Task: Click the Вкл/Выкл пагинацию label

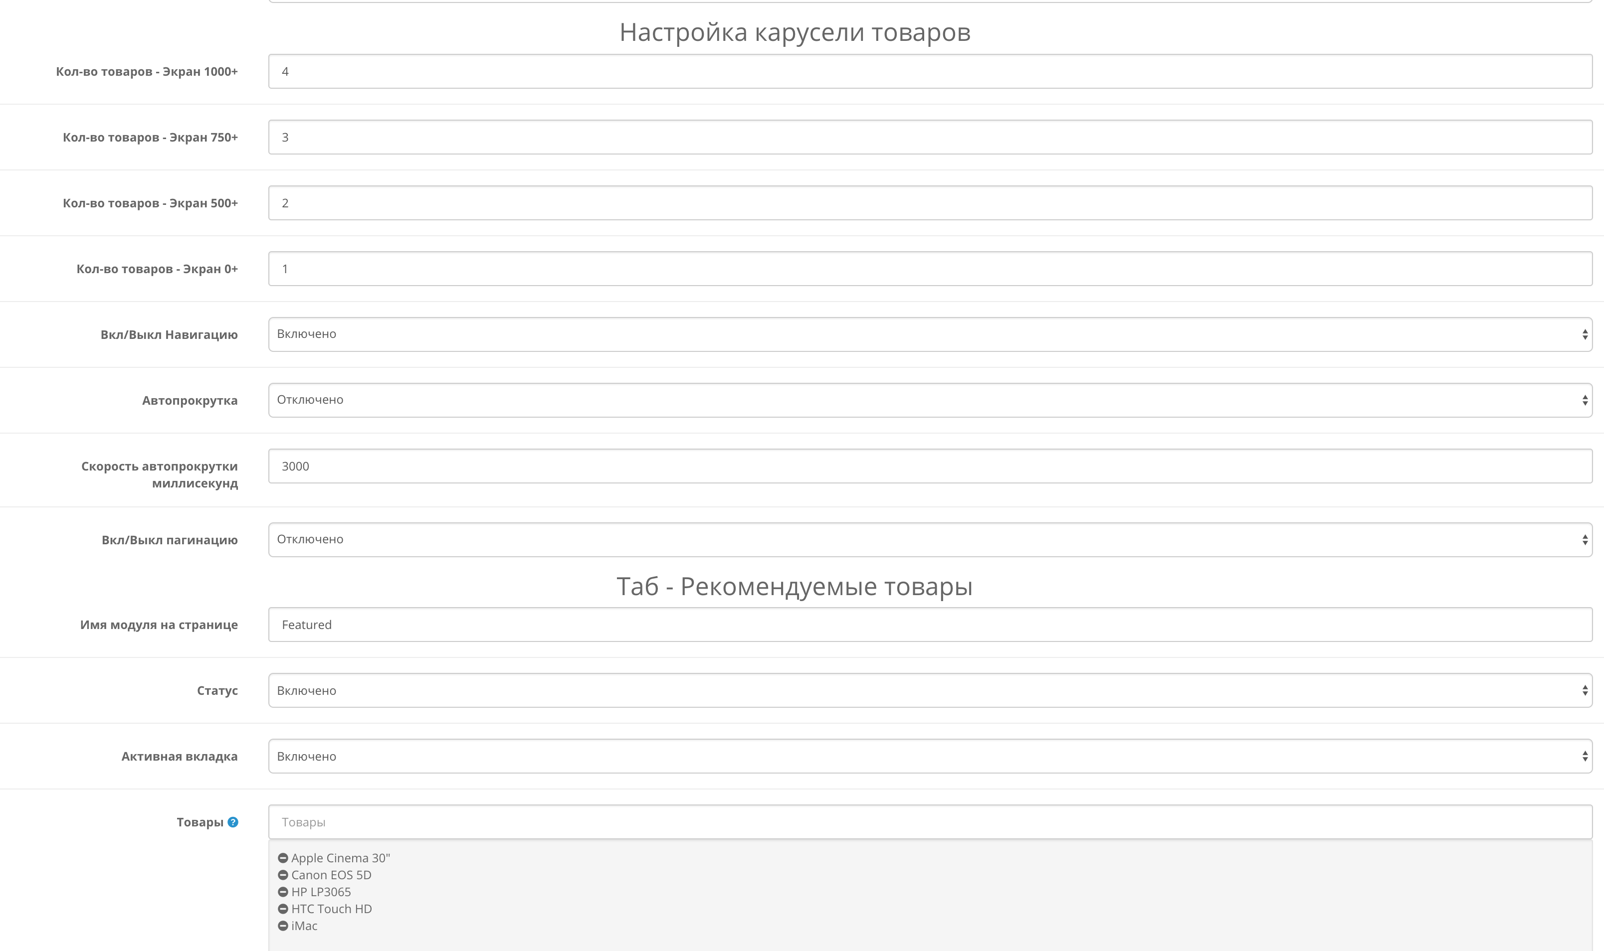Action: 170,540
